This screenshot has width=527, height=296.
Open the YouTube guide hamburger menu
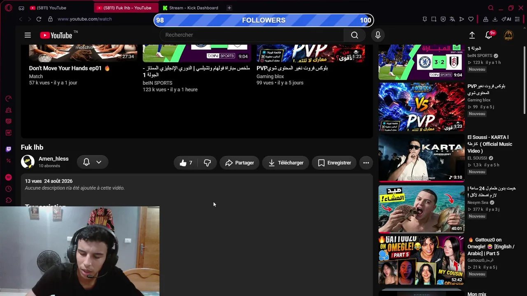click(x=28, y=35)
